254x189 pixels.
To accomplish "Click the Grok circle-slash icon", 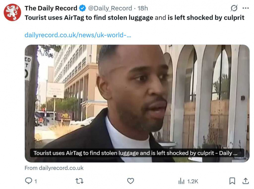I will click(234, 8).
